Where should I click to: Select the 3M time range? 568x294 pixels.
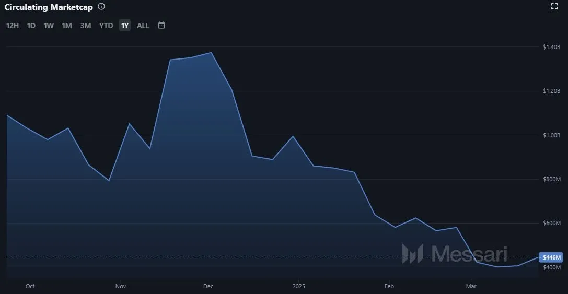point(86,26)
